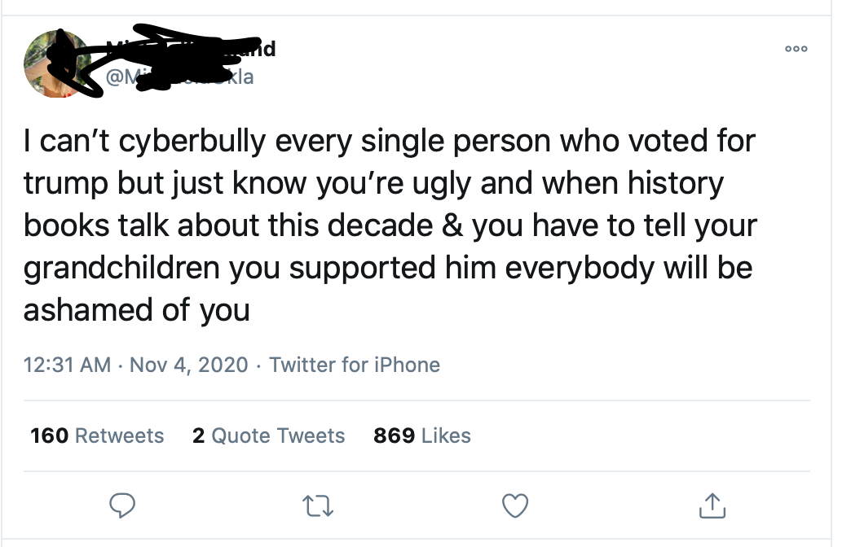Image resolution: width=851 pixels, height=547 pixels.
Task: Like the tweet with heart icon
Action: coord(514,505)
